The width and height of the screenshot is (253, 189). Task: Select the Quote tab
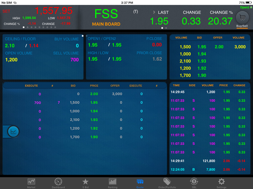(140, 183)
